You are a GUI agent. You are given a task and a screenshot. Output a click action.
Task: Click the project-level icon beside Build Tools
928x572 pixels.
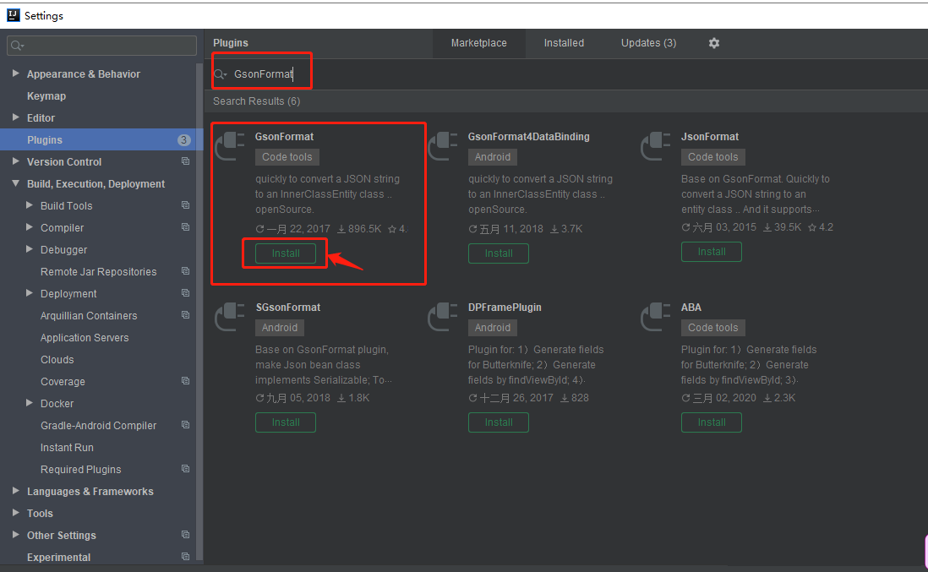pyautogui.click(x=185, y=204)
